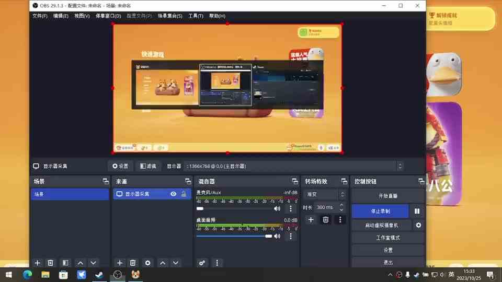Open the Help menu
502x282 pixels.
pyautogui.click(x=217, y=16)
